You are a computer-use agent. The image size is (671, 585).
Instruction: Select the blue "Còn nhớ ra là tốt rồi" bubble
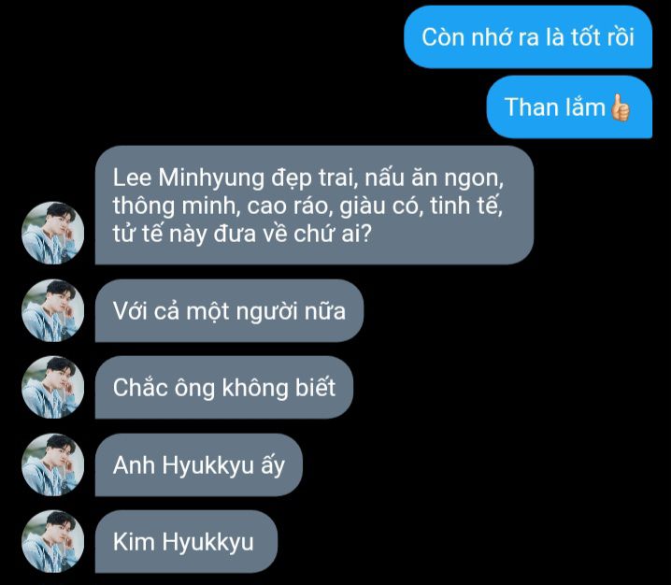tap(528, 37)
